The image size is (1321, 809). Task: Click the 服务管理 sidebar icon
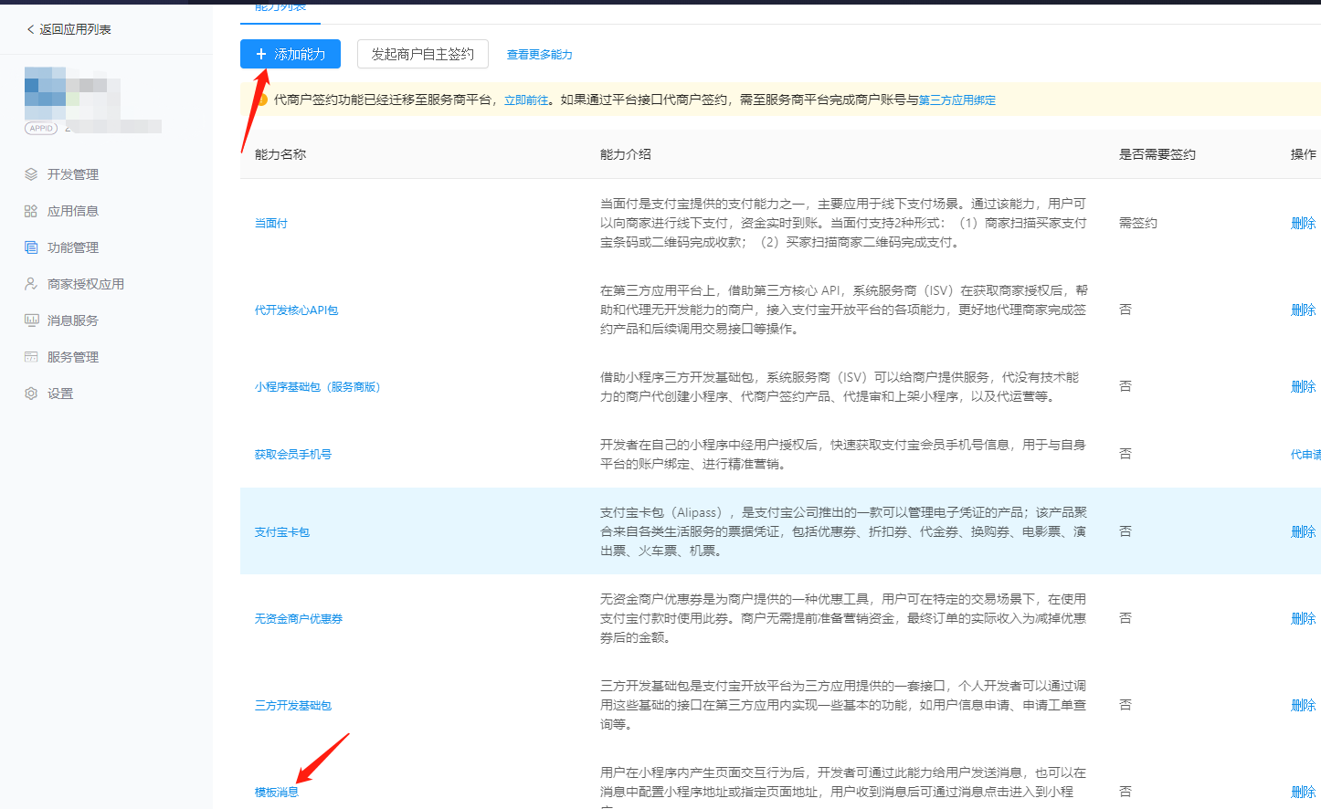coord(31,357)
